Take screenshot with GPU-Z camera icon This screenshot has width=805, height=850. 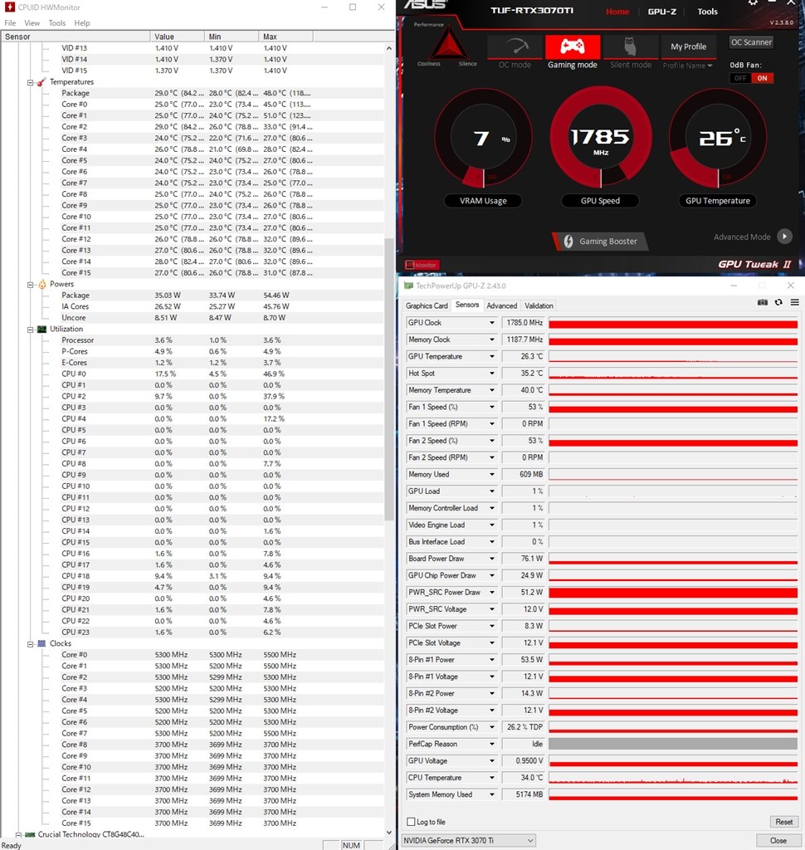coord(763,303)
